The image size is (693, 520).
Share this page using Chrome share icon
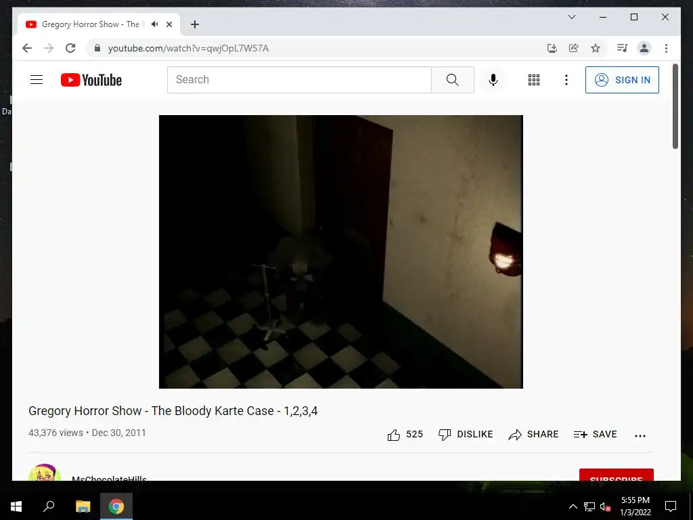574,48
